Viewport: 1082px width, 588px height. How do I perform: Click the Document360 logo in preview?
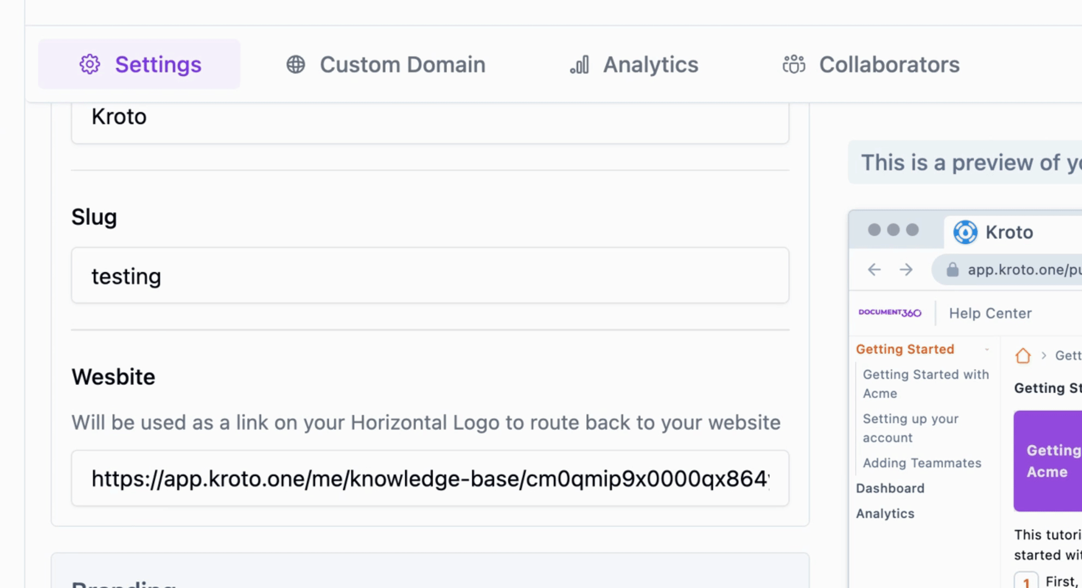[890, 313]
